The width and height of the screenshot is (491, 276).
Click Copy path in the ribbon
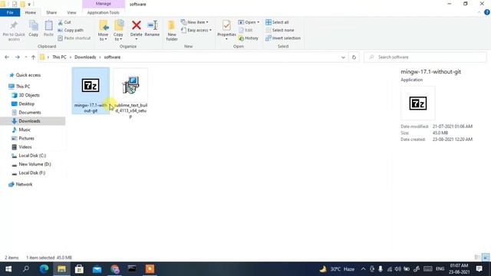[x=71, y=30]
